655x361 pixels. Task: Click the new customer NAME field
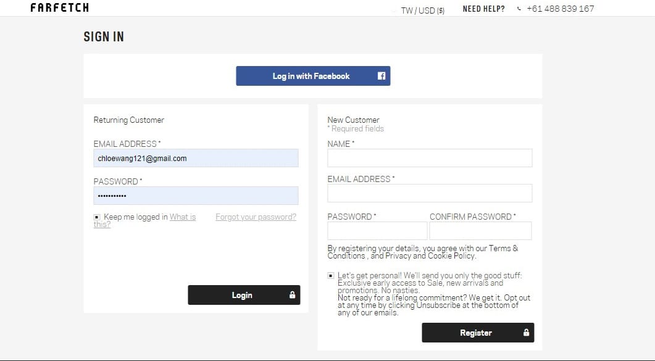click(x=430, y=158)
